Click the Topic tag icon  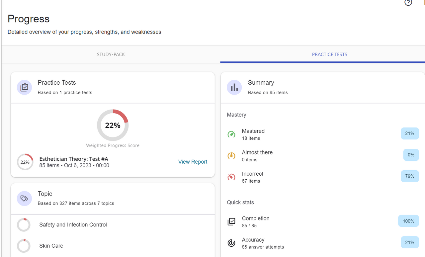[24, 199]
